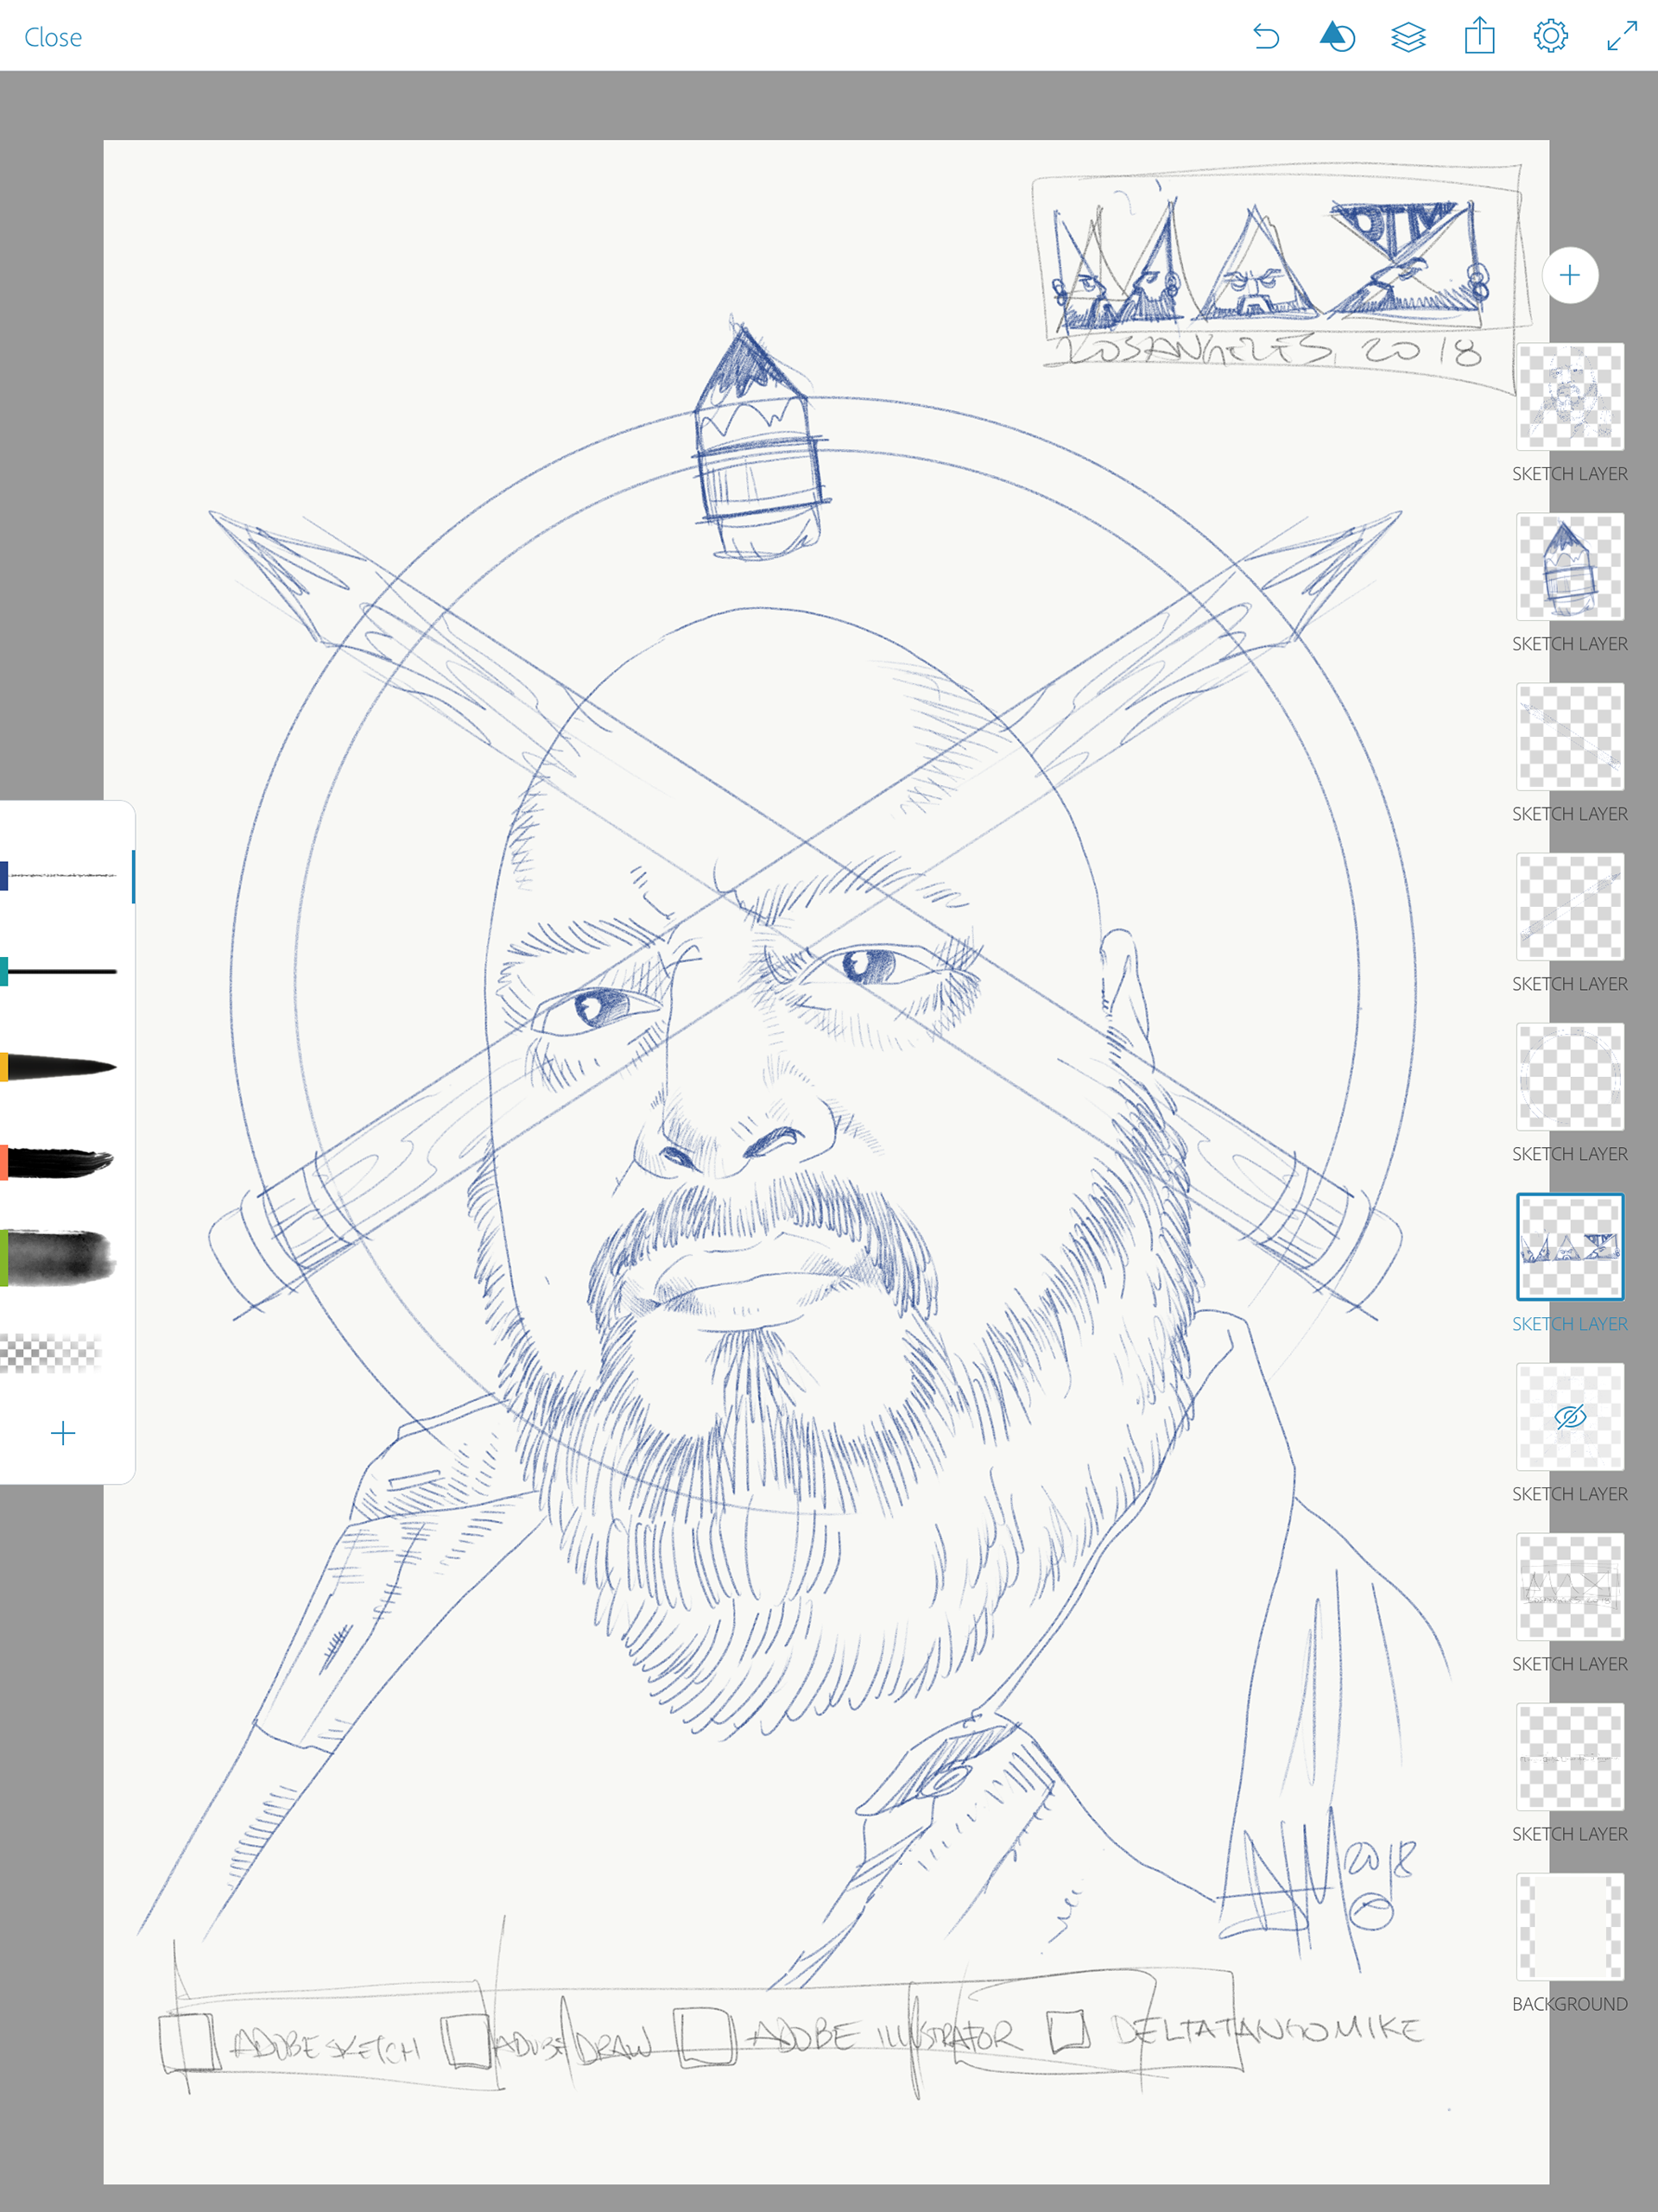Add new layer with round plus button
1658x2212 pixels.
1569,275
